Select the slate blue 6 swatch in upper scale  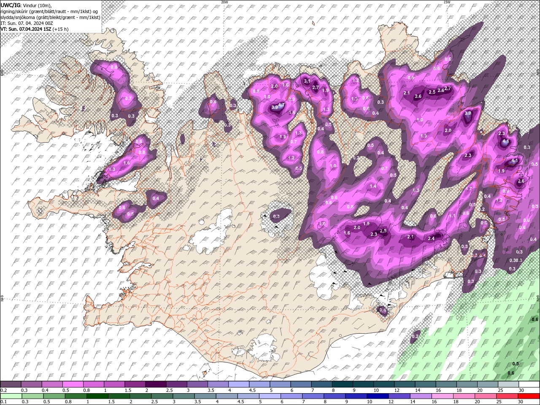click(301, 384)
